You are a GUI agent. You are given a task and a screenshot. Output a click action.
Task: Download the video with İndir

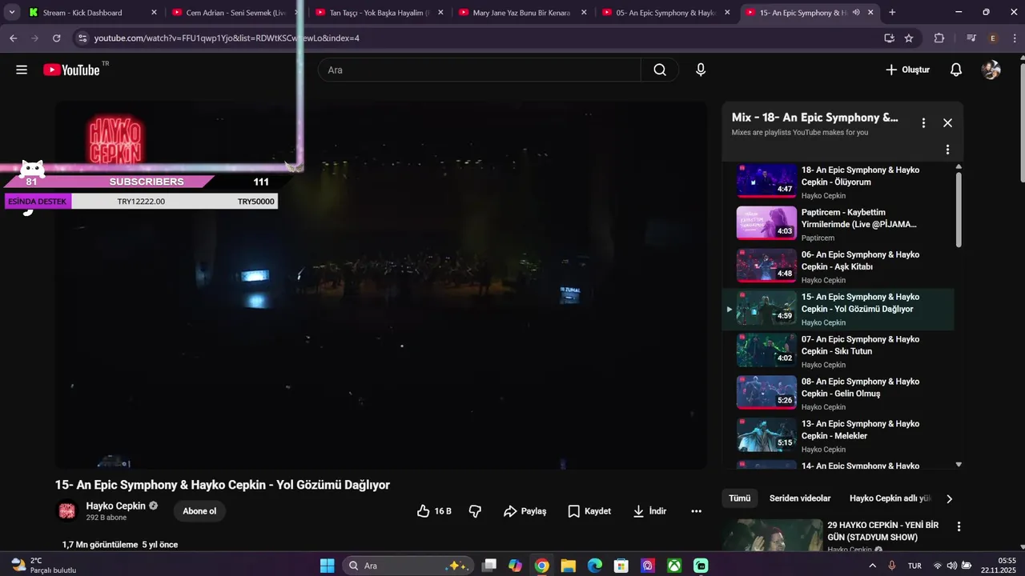(x=649, y=511)
